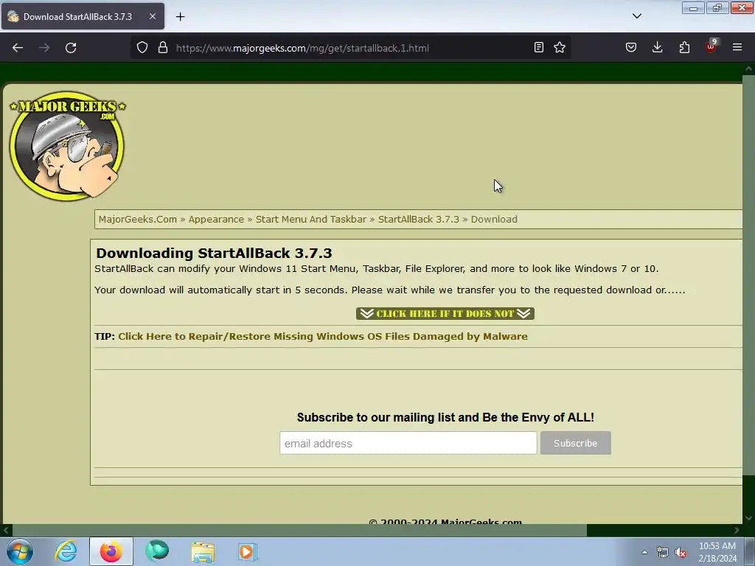755x566 pixels.
Task: Open the Firefox hamburger menu
Action: [737, 47]
